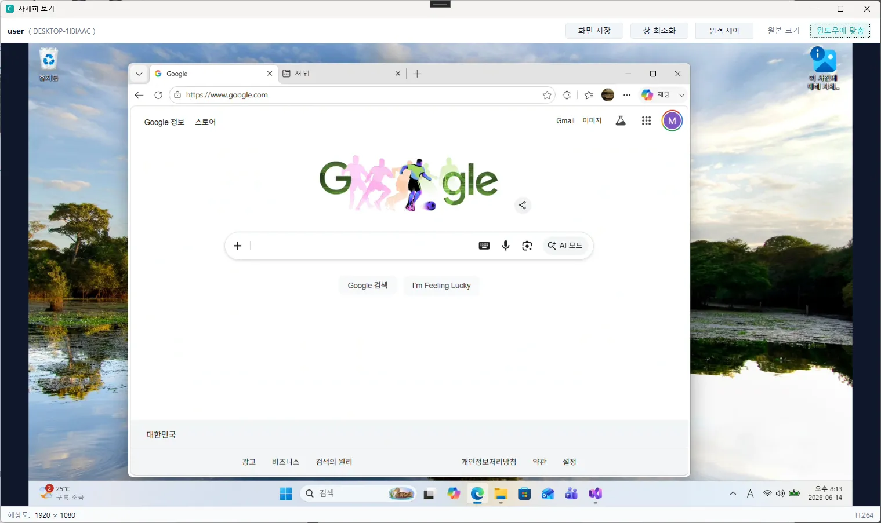This screenshot has width=881, height=523.
Task: Open the Recycle Bin desktop icon
Action: click(x=49, y=64)
